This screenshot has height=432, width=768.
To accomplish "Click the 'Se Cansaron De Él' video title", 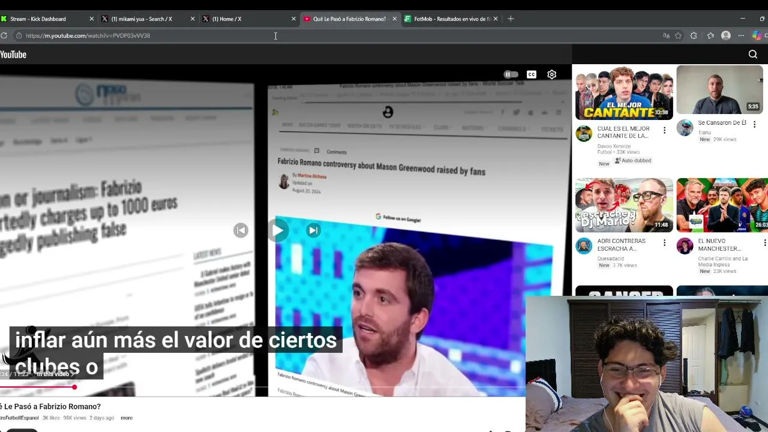I will (x=722, y=122).
